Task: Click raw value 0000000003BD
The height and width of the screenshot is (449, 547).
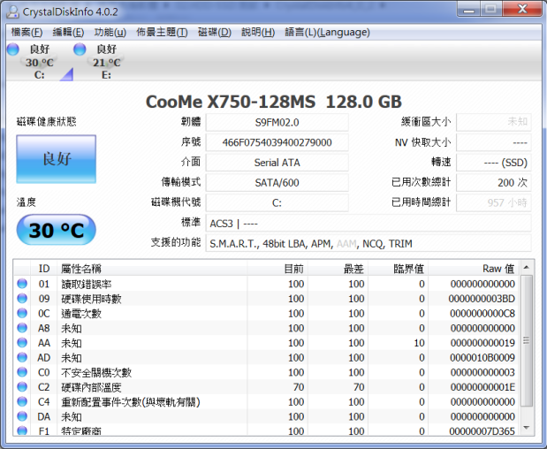Action: tap(482, 299)
